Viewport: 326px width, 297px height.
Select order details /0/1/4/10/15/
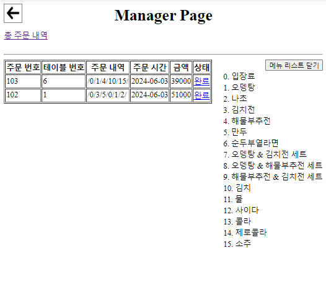[108, 81]
